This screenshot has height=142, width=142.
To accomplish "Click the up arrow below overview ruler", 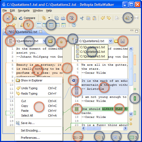I will tap(131, 119).
